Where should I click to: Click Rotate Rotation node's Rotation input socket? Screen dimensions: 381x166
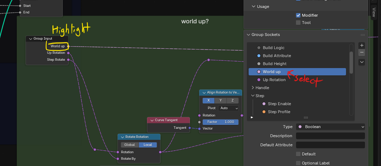point(118,152)
